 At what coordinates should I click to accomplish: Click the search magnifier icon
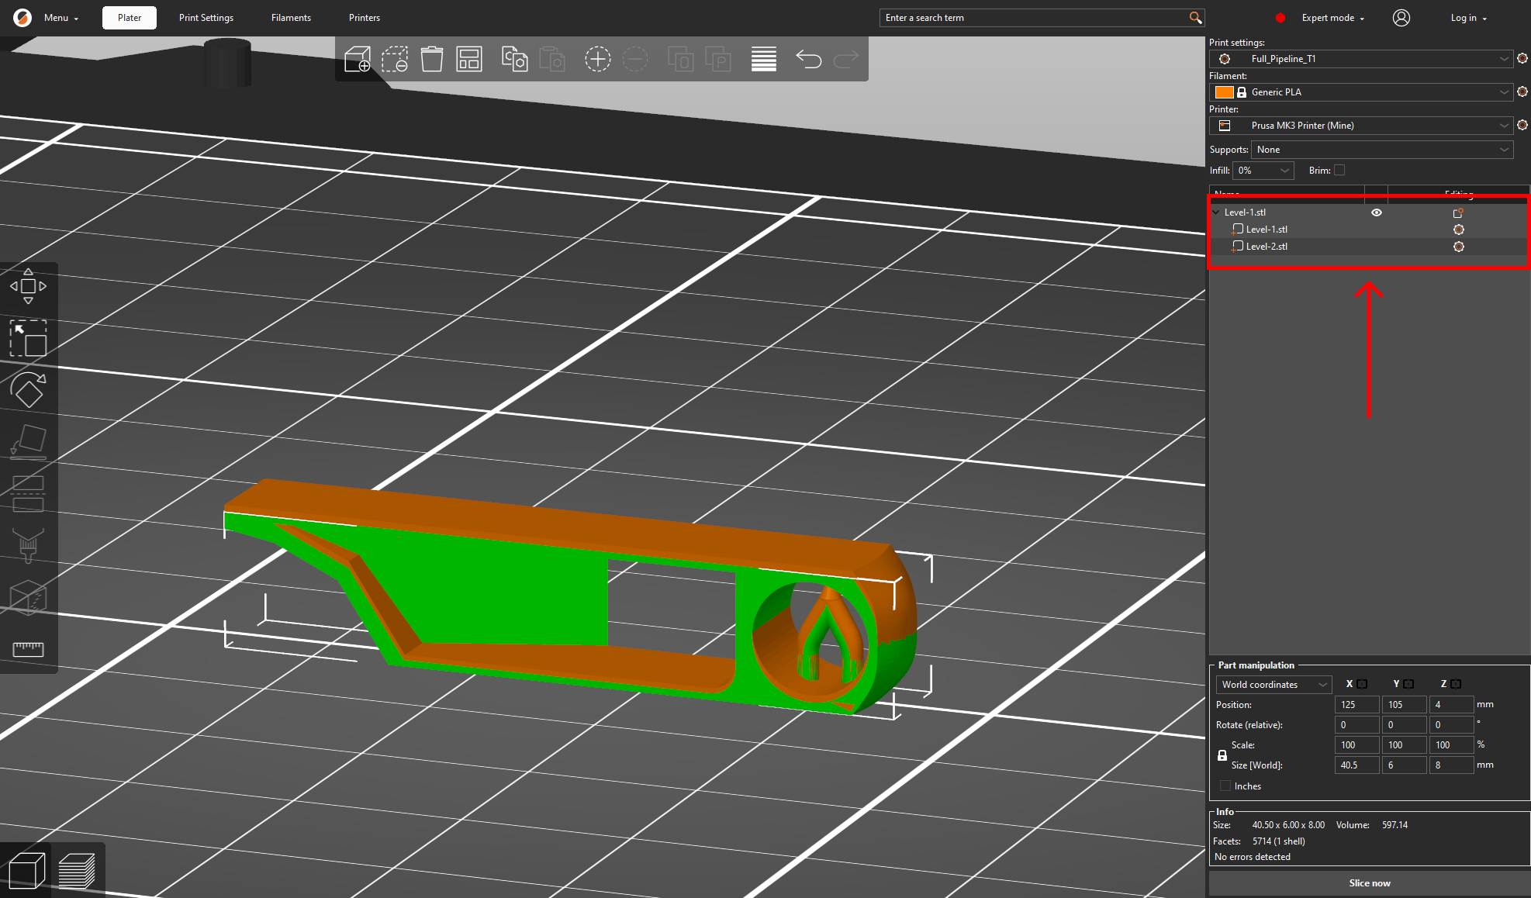1195,18
